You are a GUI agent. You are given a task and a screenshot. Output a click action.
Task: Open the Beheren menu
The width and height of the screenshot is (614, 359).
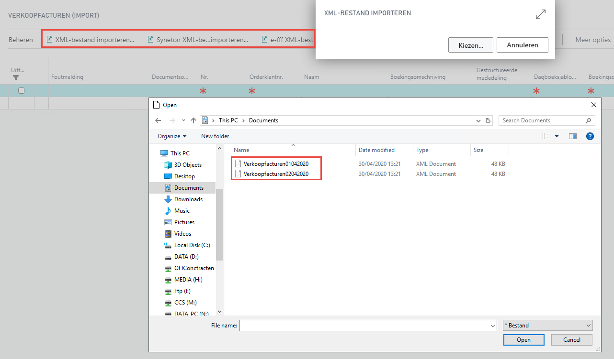(x=21, y=40)
